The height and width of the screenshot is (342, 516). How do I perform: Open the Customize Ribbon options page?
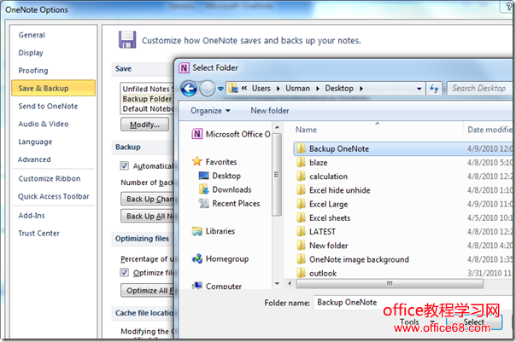[x=50, y=178]
